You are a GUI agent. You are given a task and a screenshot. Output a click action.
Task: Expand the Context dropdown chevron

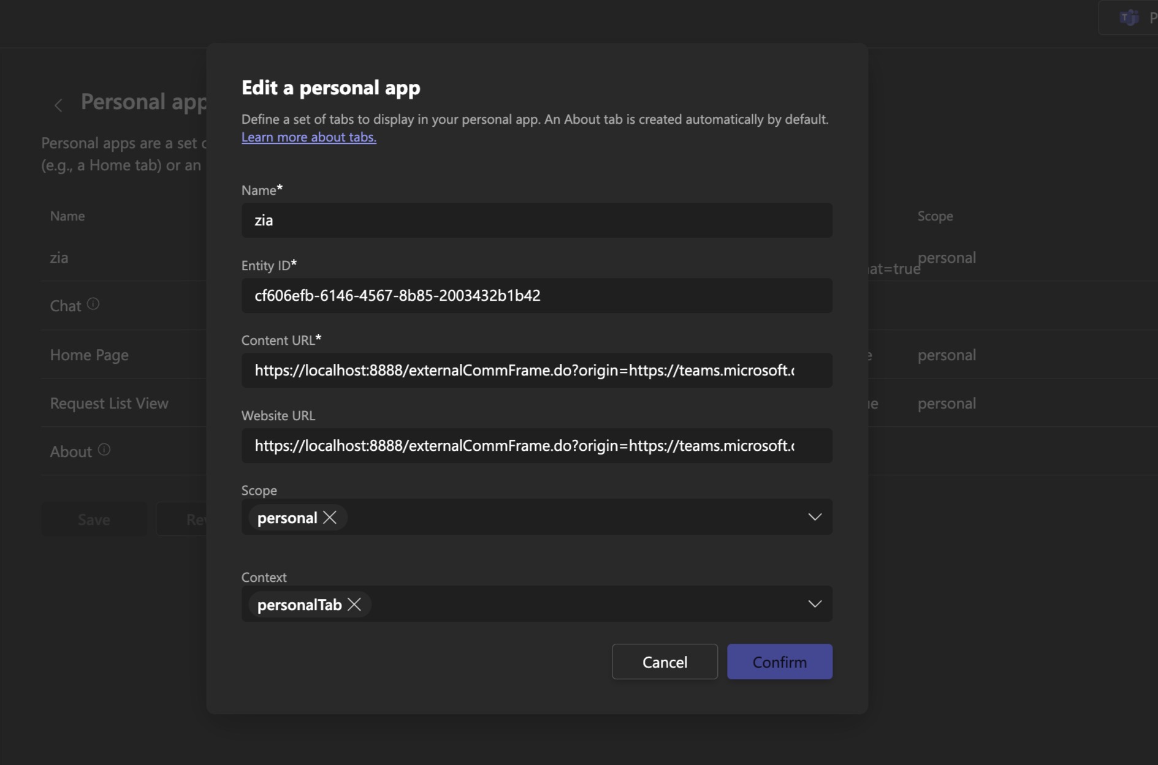click(814, 604)
